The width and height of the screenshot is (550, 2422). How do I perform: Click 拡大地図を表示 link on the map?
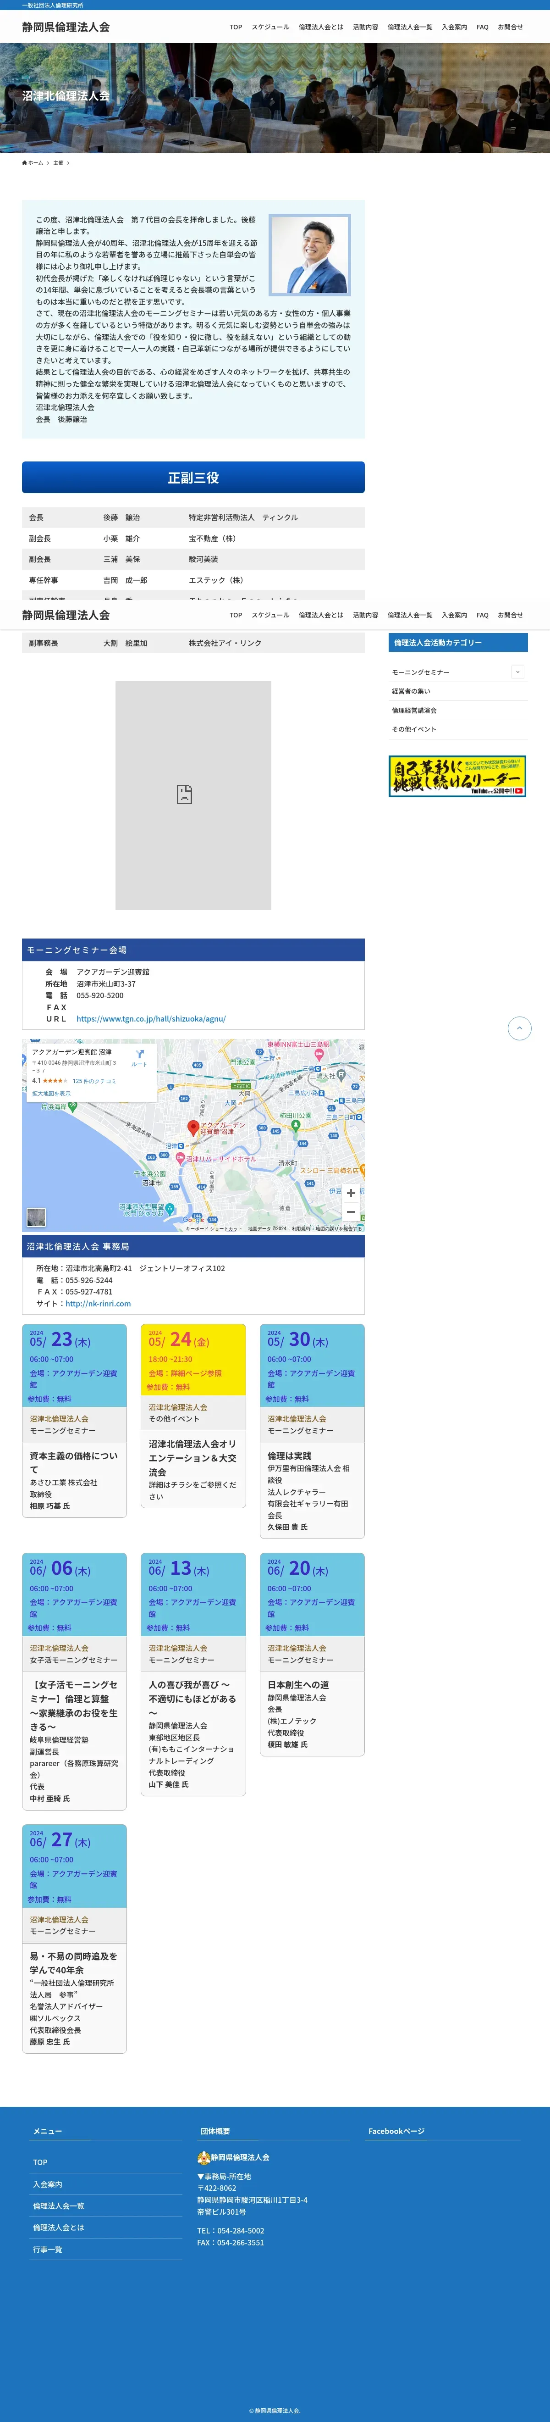(x=51, y=1094)
